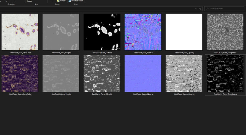This screenshot has width=246, height=135.
Task: Expand the address bar history dropdown
Action: click(196, 9)
